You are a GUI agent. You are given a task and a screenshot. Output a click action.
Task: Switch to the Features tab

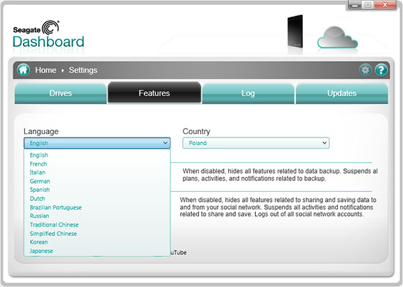point(154,93)
